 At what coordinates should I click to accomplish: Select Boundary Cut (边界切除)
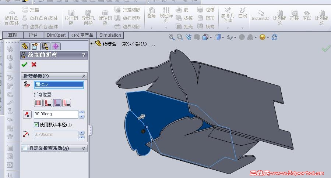(x=127, y=26)
